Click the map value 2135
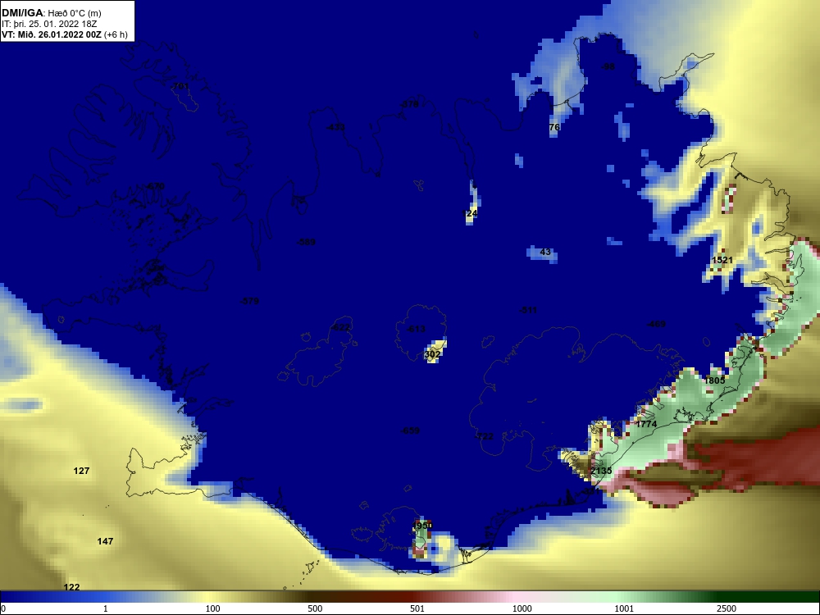820x615 pixels. coord(601,471)
